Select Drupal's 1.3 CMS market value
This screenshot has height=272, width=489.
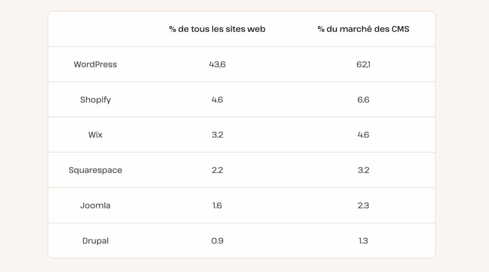pos(363,241)
